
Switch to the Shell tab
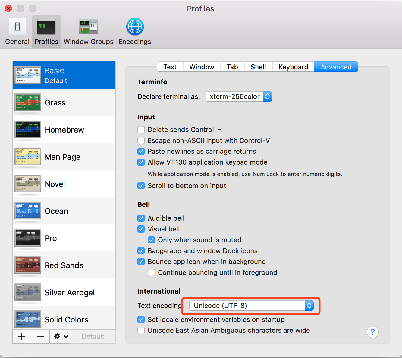pos(258,67)
